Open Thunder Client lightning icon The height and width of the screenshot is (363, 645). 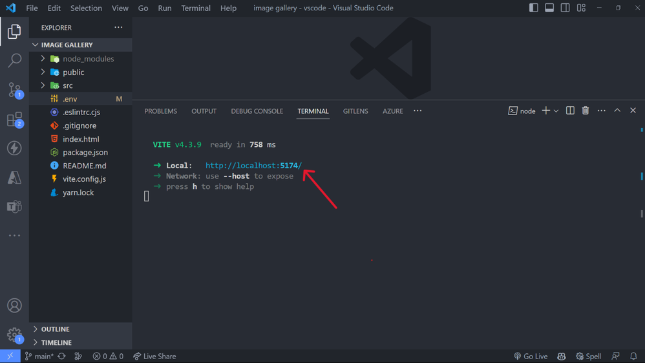pyautogui.click(x=14, y=148)
